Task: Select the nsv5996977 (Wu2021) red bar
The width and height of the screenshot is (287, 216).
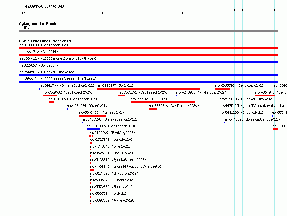Action: (148, 89)
